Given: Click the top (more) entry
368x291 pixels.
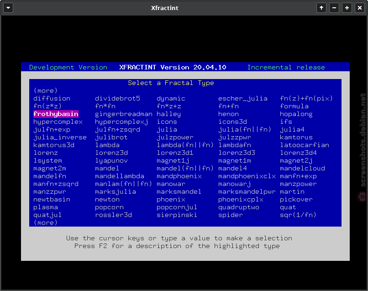Looking at the screenshot, I should click(x=46, y=90).
